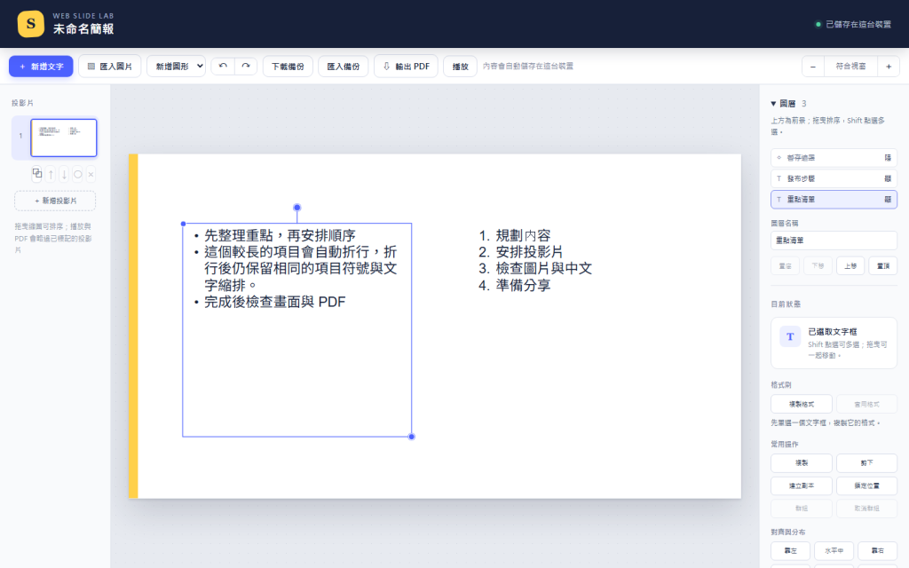Open the 新增圖形 shape dropdown
Image resolution: width=909 pixels, height=568 pixels.
pyautogui.click(x=177, y=67)
